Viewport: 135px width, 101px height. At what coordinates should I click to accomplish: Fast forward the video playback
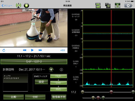click(40, 50)
